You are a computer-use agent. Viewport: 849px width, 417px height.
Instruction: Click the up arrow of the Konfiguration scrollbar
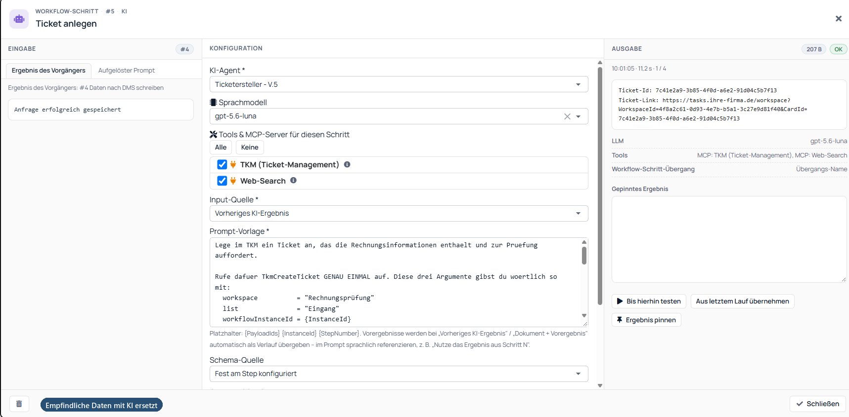click(600, 63)
